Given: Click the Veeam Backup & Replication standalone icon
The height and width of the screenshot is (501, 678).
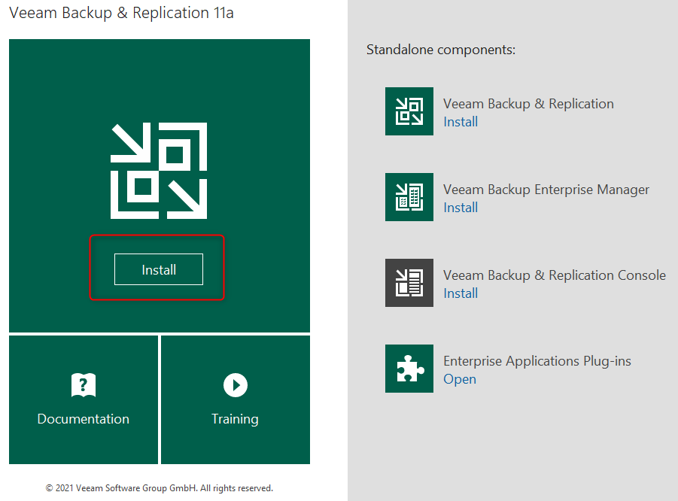Looking at the screenshot, I should click(x=409, y=111).
